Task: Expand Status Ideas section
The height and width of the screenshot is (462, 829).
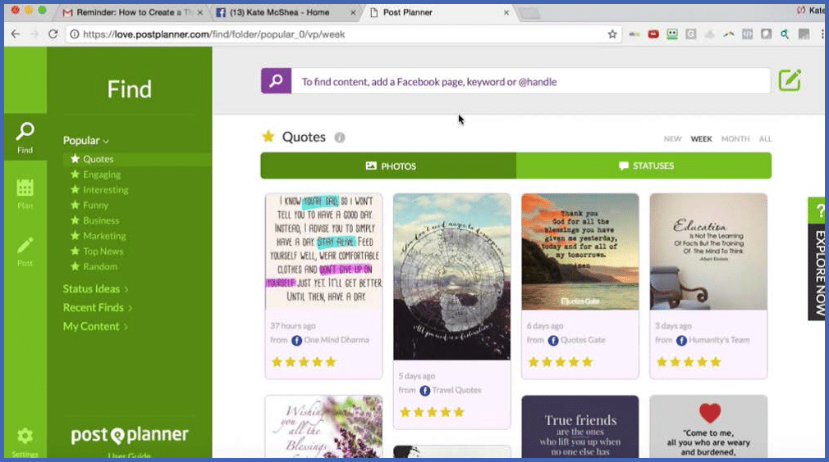Action: pos(96,289)
